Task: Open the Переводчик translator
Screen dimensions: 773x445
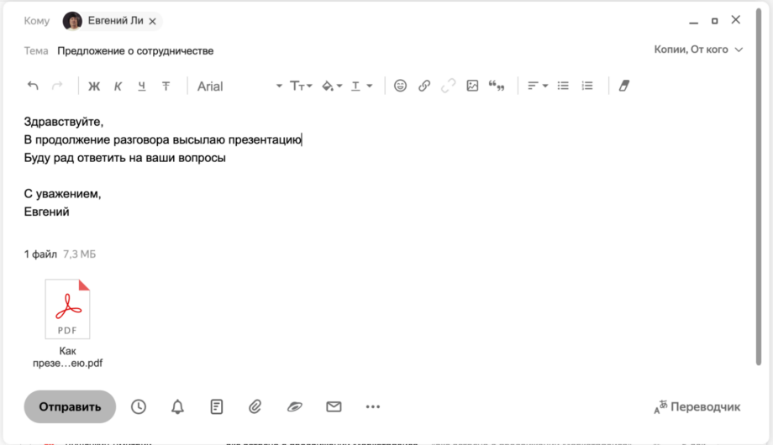Action: point(697,406)
